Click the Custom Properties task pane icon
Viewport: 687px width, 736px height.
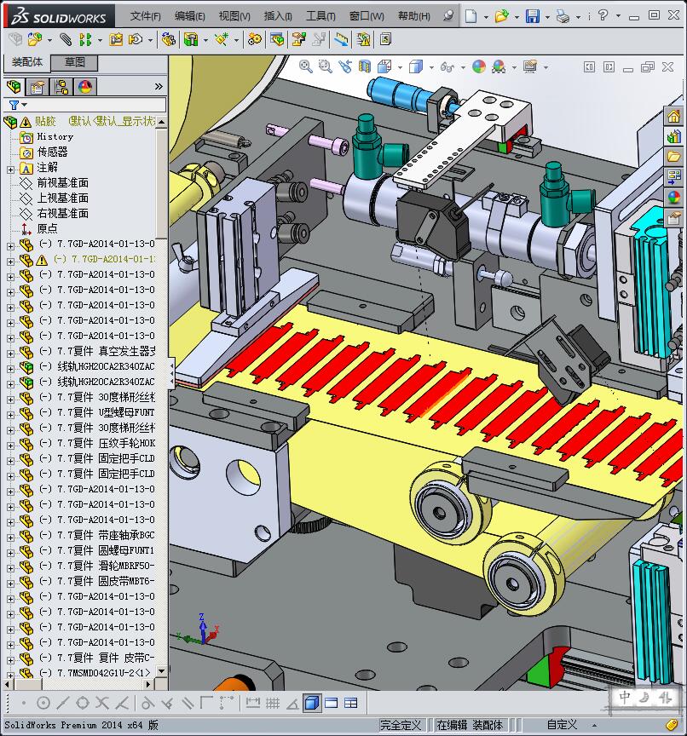[674, 218]
